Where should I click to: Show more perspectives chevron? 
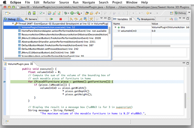pos(189,12)
